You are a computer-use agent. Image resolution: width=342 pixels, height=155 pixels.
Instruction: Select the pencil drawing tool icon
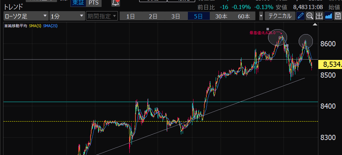301,16
